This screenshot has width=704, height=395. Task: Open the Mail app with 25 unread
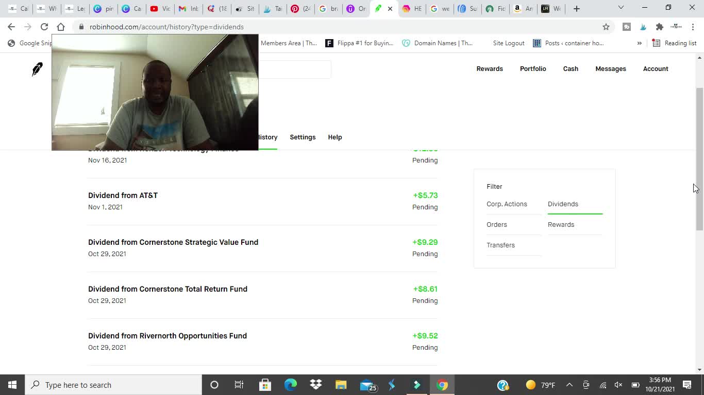tap(368, 385)
